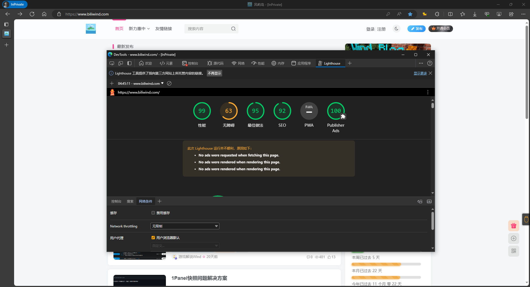Click the pink gift icon on page
Viewport: 530px width, 287px height.
coord(513,226)
